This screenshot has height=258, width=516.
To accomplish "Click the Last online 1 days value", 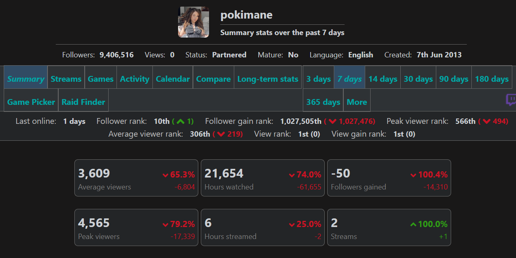I will click(x=74, y=121).
